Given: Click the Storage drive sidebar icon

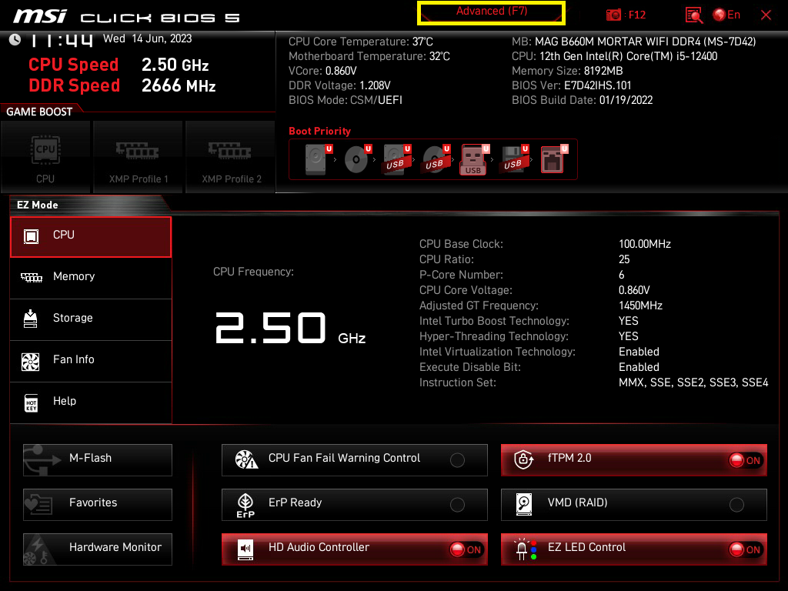Looking at the screenshot, I should (31, 319).
